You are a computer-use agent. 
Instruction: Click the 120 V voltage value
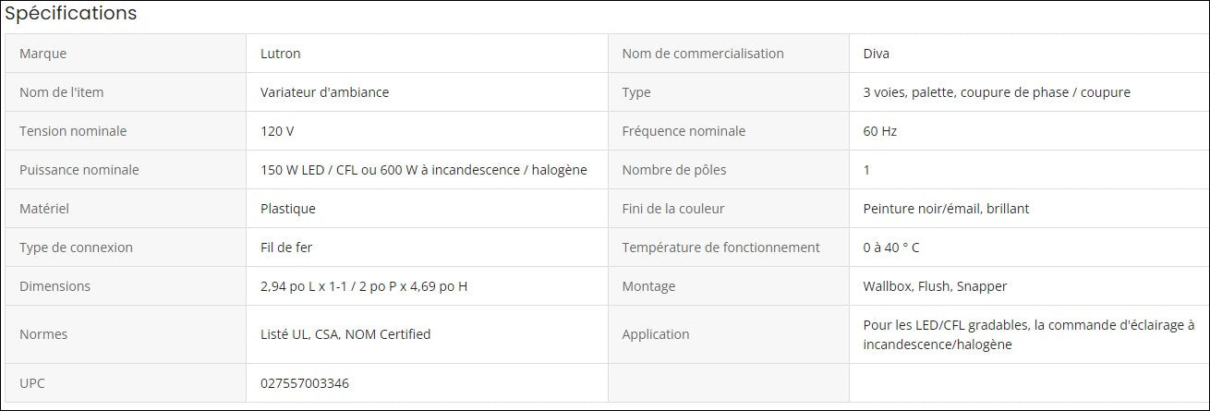[x=277, y=131]
